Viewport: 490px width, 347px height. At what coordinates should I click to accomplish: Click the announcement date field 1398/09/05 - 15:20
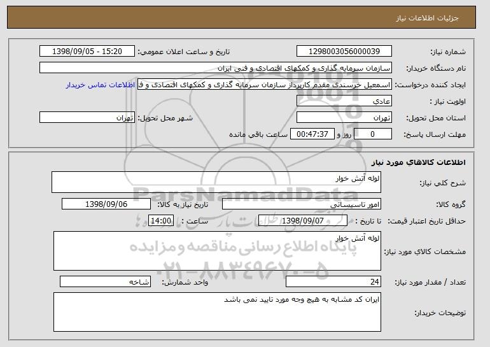(x=87, y=52)
